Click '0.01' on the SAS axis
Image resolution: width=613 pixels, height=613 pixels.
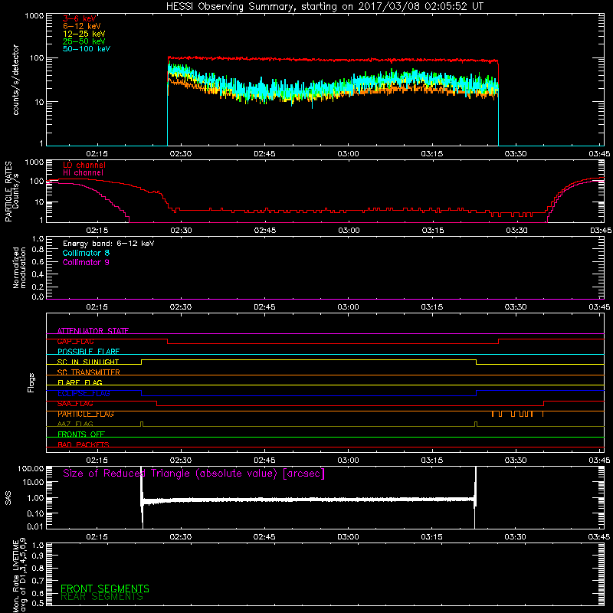35,526
